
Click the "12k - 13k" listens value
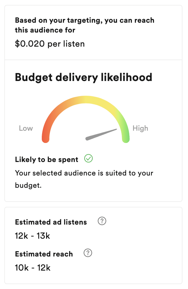click(32, 236)
